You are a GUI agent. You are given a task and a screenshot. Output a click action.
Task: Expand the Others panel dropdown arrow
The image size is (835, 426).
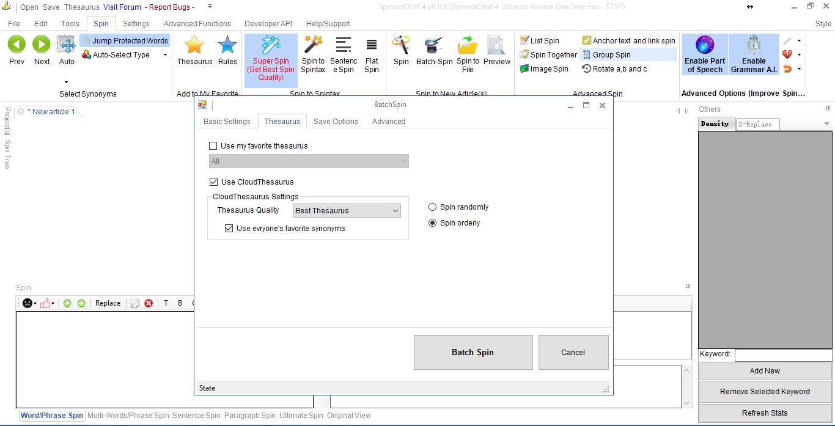coord(826,124)
